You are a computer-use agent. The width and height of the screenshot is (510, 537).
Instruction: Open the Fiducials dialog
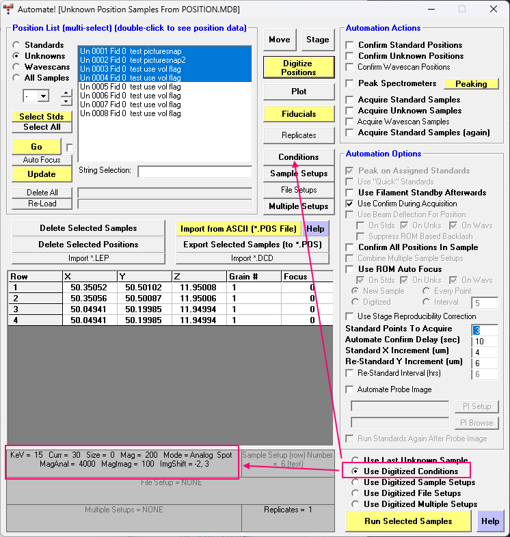pos(298,113)
